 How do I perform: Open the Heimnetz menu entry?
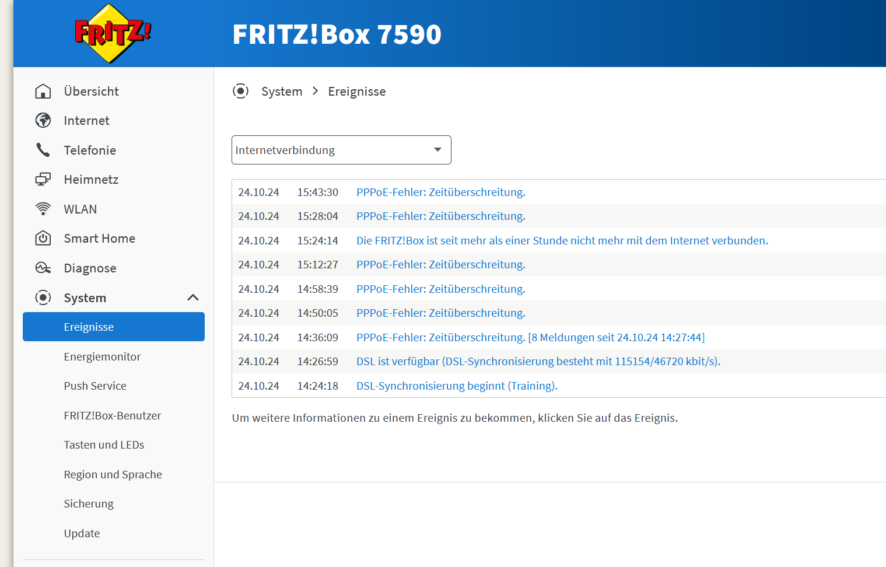[91, 180]
